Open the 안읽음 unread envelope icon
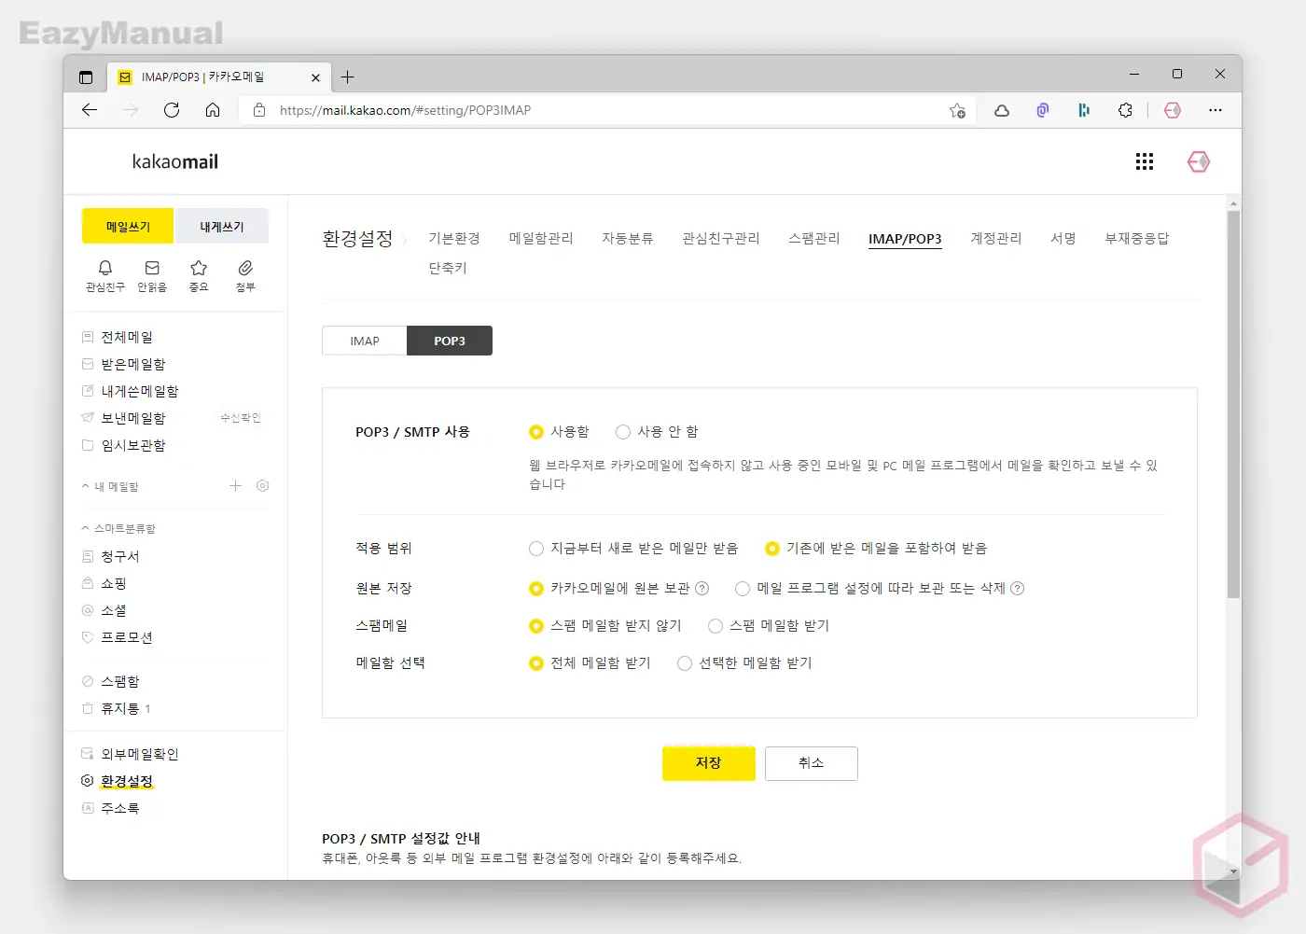This screenshot has height=934, width=1306. [152, 276]
